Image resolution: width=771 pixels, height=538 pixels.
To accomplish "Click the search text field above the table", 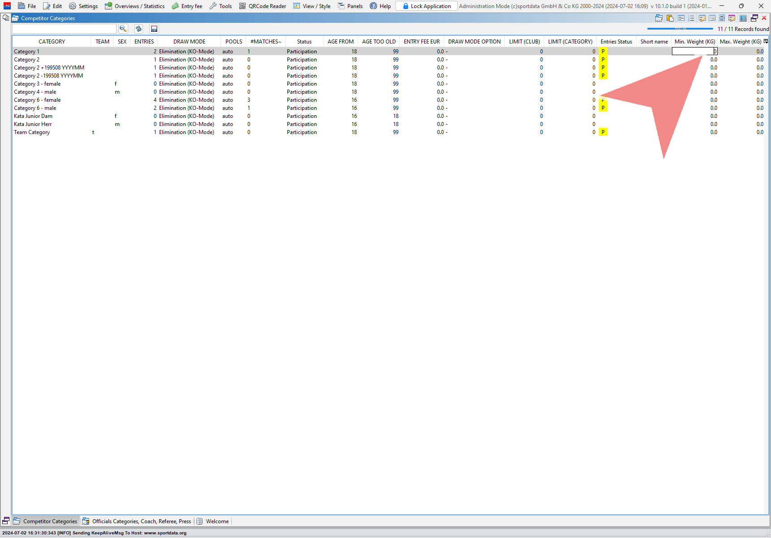I will [x=64, y=29].
